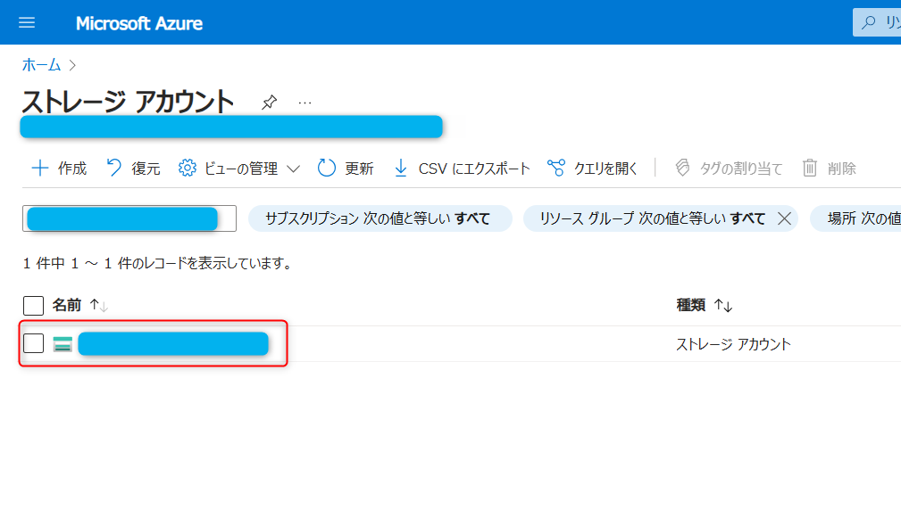Open ビューの管理 settings gear
The height and width of the screenshot is (510, 901).
pos(187,169)
